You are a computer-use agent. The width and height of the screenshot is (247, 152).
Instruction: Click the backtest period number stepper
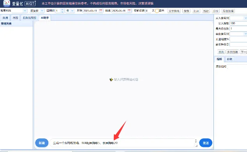tap(62, 10)
